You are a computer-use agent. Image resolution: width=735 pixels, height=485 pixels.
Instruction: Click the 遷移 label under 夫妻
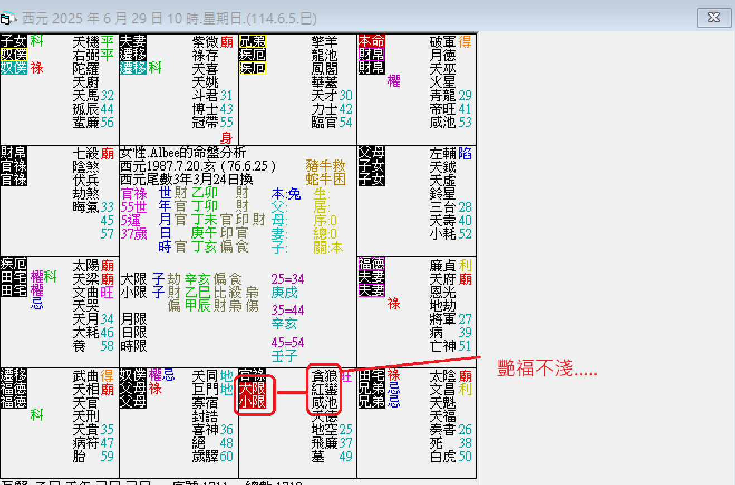[133, 55]
